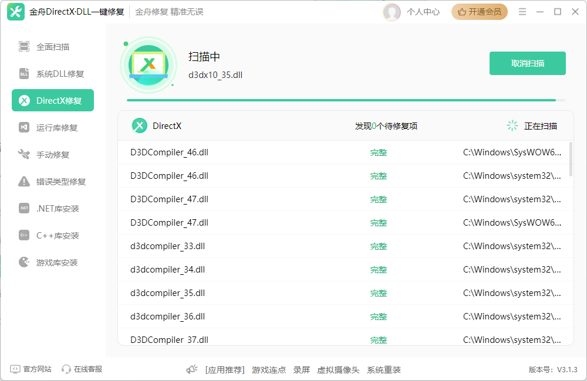This screenshot has width=587, height=381.
Task: Open 个人中心 user center
Action: point(423,12)
